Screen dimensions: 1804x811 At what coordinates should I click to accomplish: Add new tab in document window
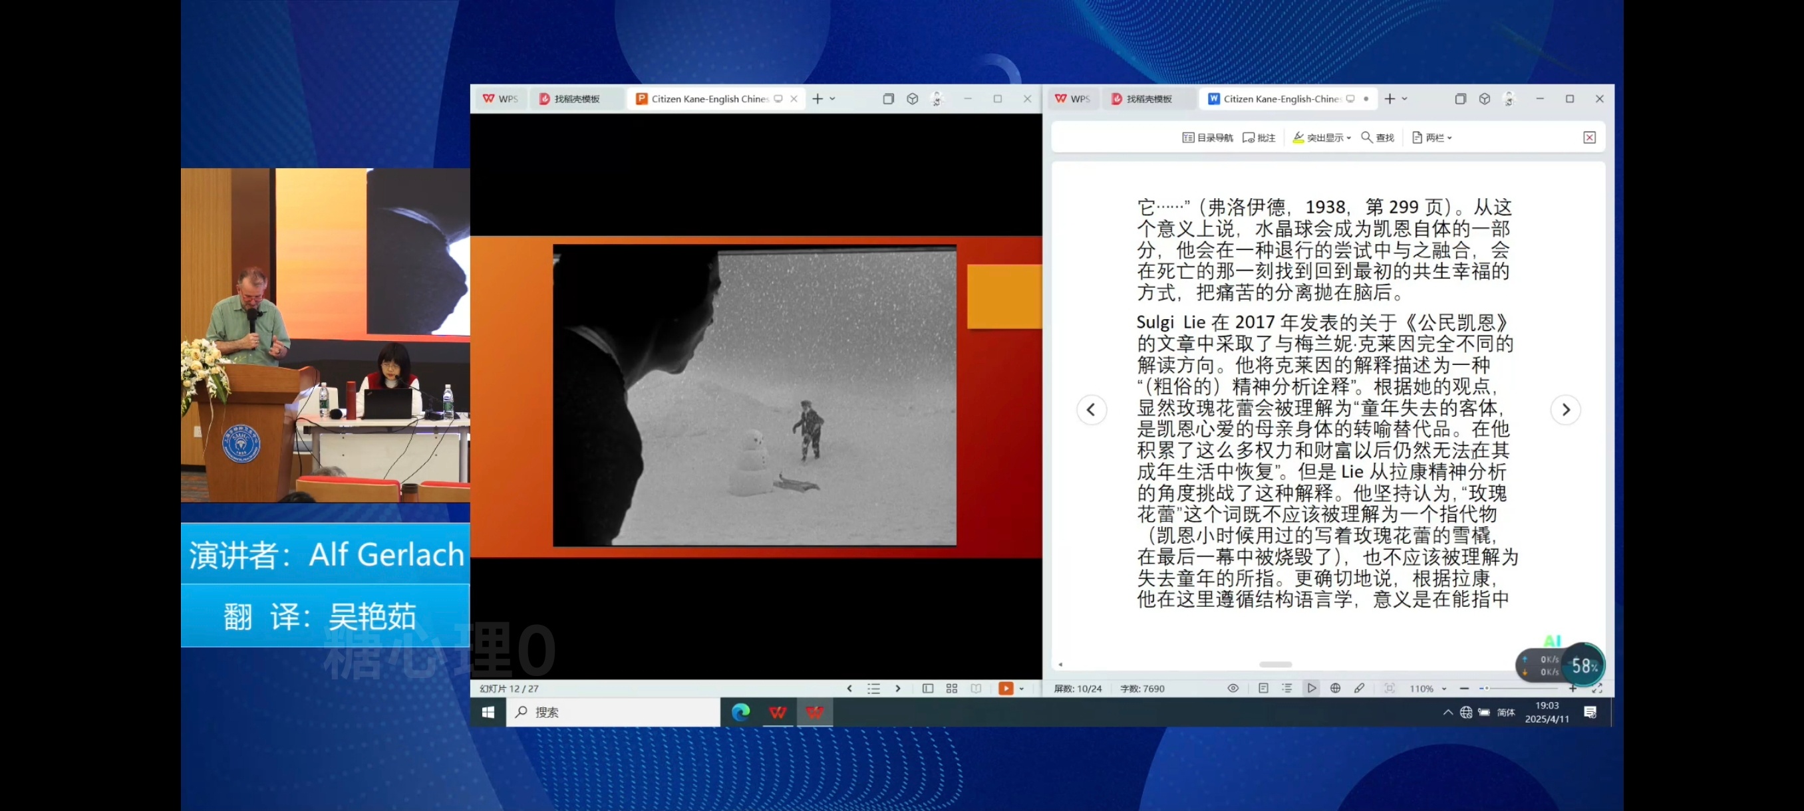pyautogui.click(x=1390, y=98)
